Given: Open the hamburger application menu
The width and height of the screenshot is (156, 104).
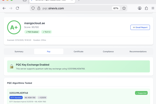Looking at the screenshot, I should (x=153, y=8).
